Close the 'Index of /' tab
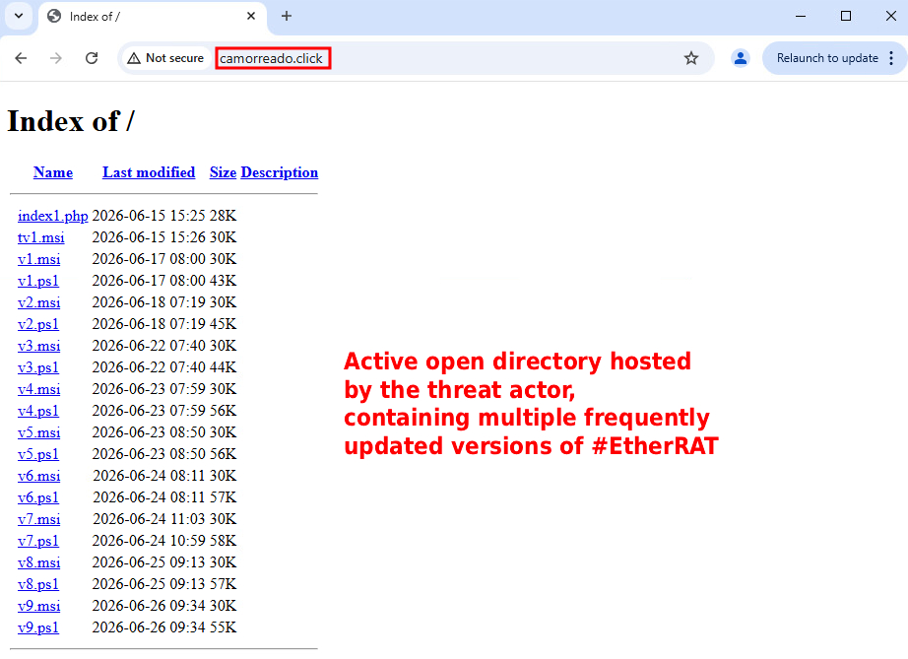Screen dimensions: 908x659 point(251,16)
